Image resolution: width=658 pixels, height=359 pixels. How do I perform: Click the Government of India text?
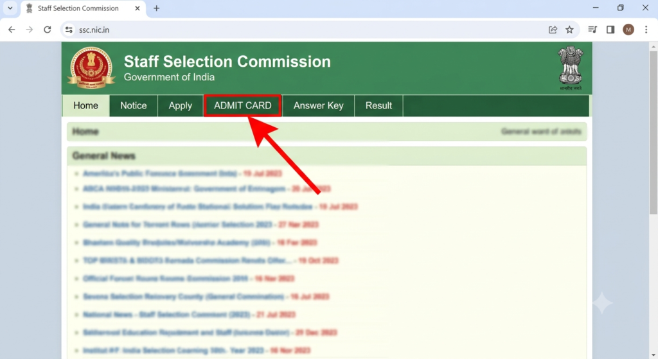coord(169,77)
